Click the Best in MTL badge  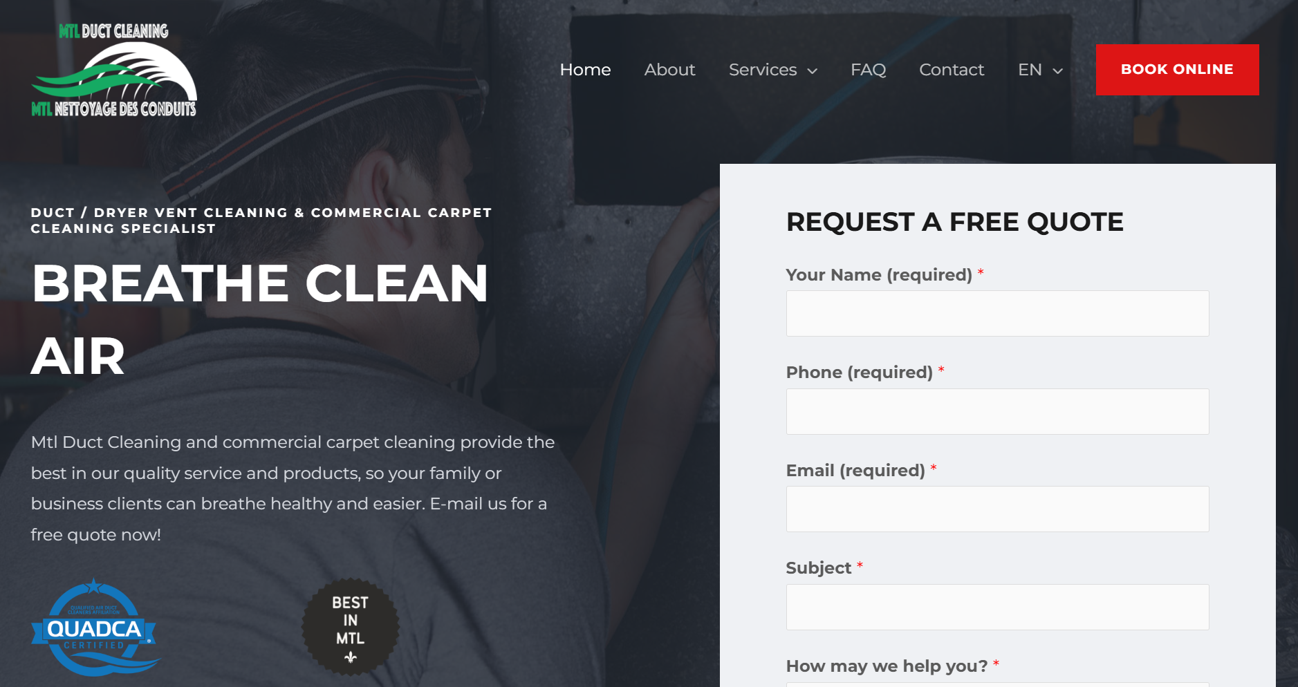[351, 628]
